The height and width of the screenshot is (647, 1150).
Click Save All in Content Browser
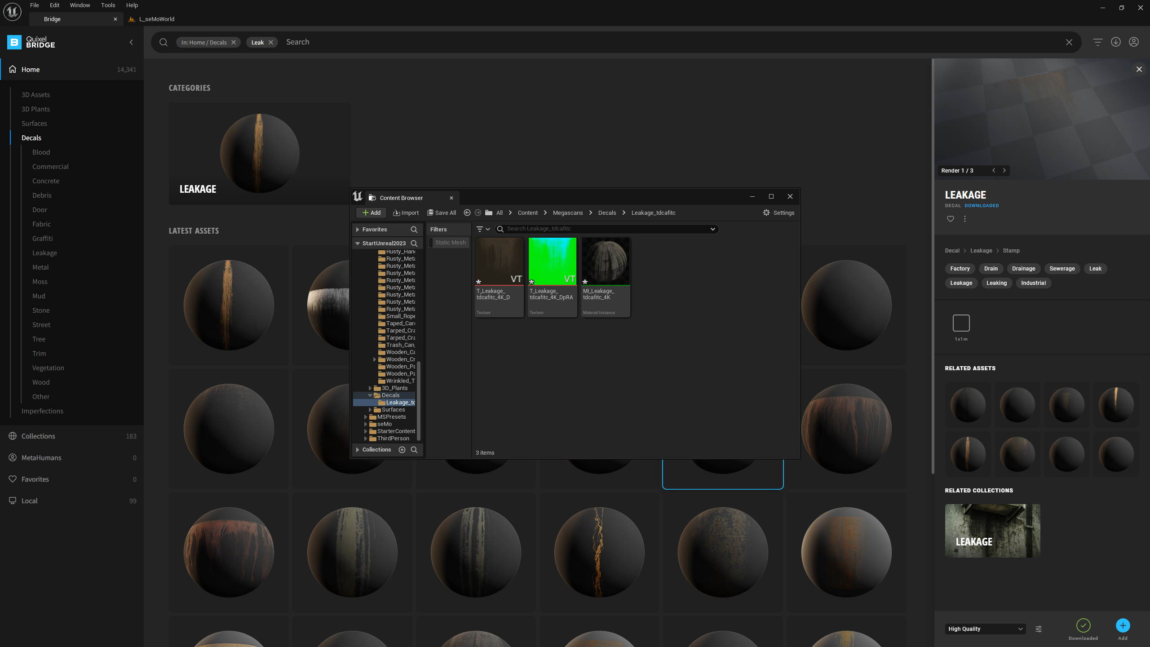click(441, 213)
